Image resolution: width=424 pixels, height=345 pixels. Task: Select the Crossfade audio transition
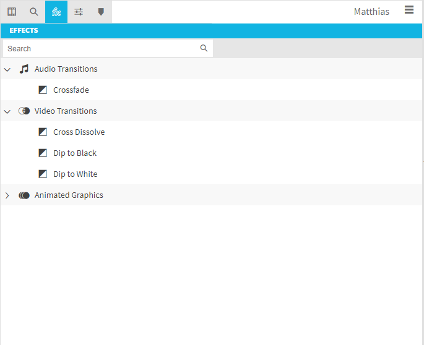tap(71, 90)
